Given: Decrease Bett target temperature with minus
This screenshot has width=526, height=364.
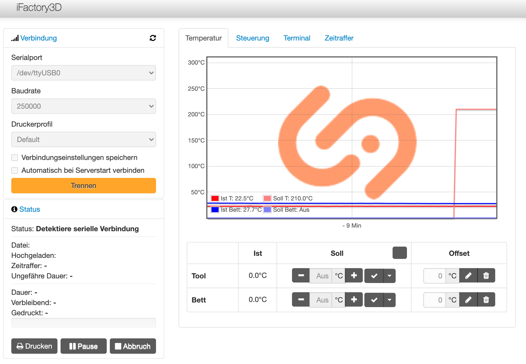Looking at the screenshot, I should (301, 300).
